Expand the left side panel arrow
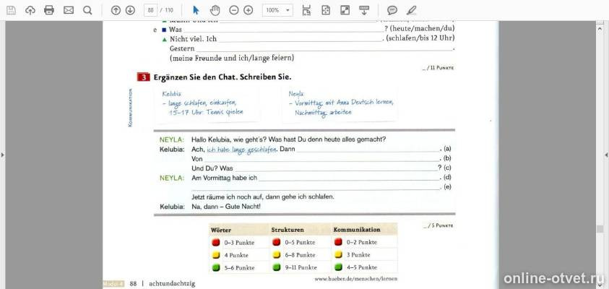 pos(3,155)
